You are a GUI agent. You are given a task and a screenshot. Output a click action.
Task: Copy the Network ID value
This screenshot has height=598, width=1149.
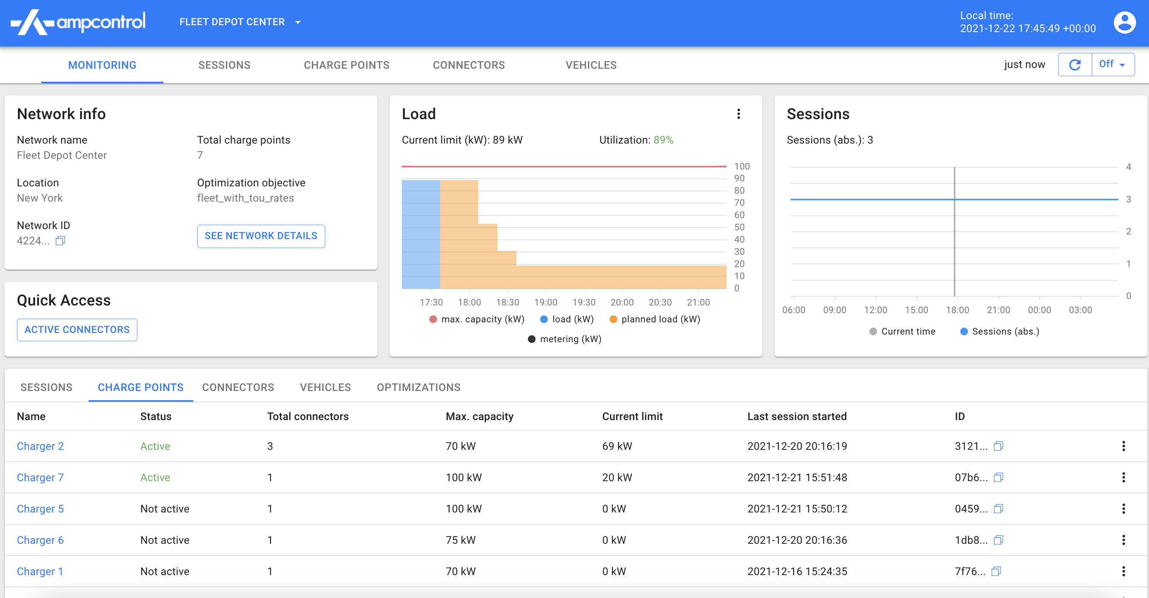coord(60,241)
